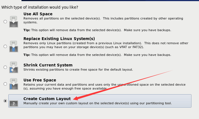Click the "Shrink Current System" title label
This screenshot has width=199, height=119.
(48, 65)
